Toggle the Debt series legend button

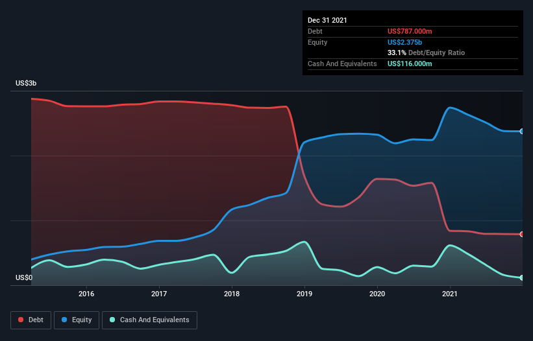(31, 320)
